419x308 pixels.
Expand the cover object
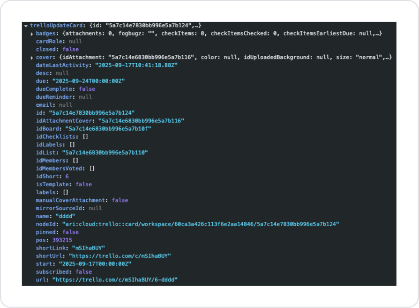(x=32, y=58)
